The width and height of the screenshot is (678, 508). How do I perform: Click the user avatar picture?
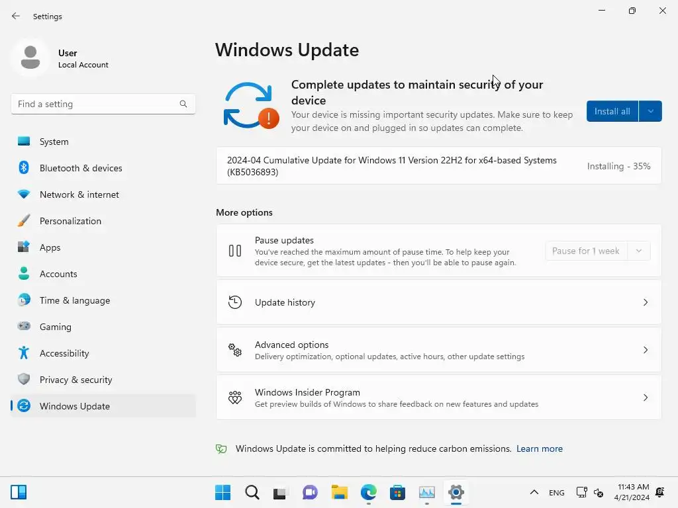click(30, 58)
